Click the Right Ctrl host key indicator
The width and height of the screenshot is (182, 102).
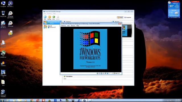click(116, 73)
